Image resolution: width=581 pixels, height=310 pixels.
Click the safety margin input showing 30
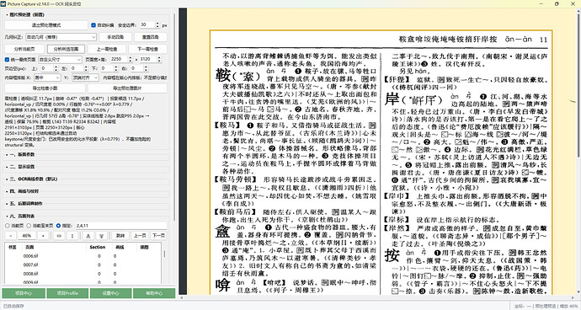[x=147, y=25]
